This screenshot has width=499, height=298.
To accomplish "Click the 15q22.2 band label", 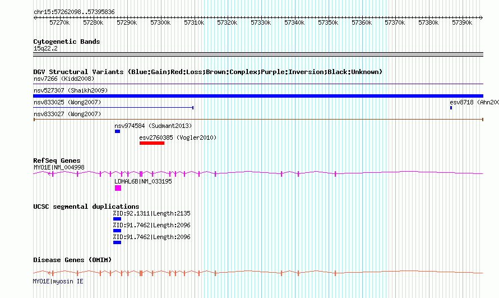I will 45,48.
